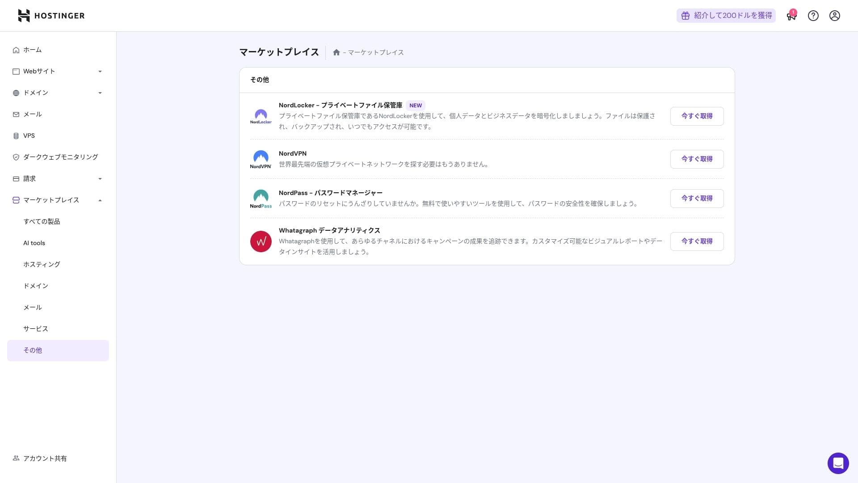Screen dimensions: 858x483
Task: Open the user account profile icon
Action: pyautogui.click(x=835, y=16)
